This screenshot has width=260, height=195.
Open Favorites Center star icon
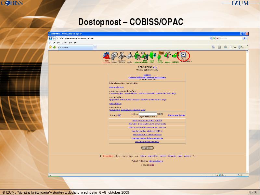click(x=50, y=47)
